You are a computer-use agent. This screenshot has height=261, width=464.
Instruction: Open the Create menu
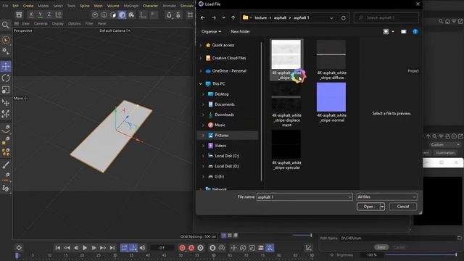click(x=28, y=6)
